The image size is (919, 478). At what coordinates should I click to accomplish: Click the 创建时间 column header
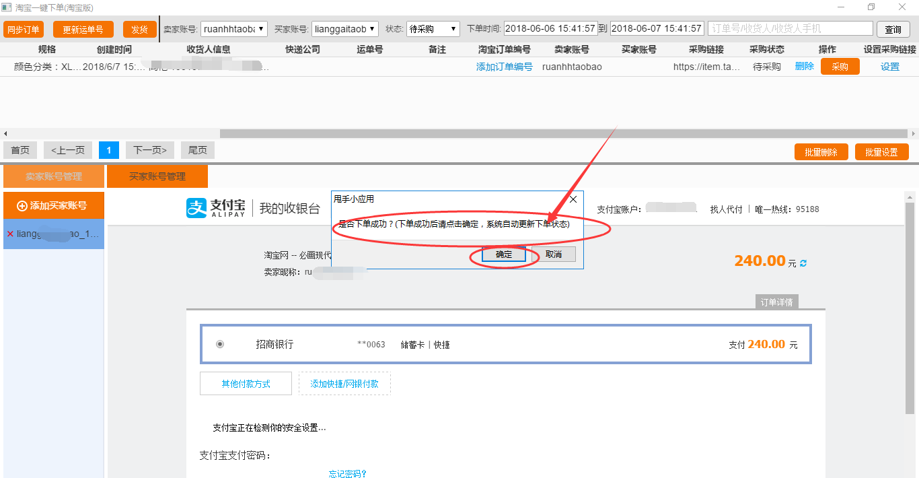coord(114,50)
